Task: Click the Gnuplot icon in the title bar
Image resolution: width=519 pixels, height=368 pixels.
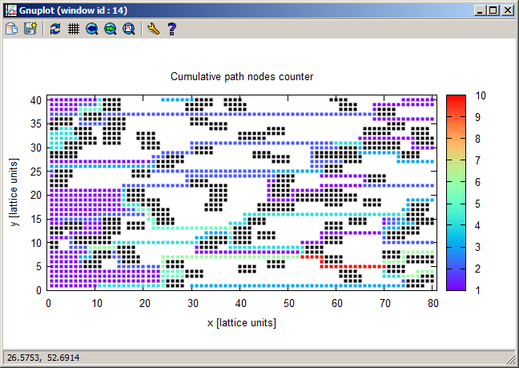Action: tap(10, 10)
